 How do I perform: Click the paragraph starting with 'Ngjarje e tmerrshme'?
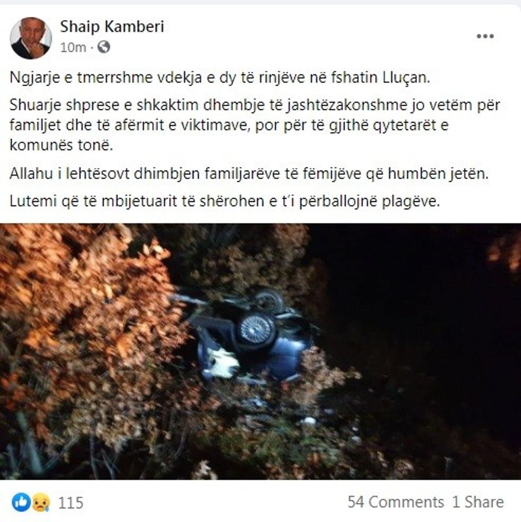click(220, 78)
